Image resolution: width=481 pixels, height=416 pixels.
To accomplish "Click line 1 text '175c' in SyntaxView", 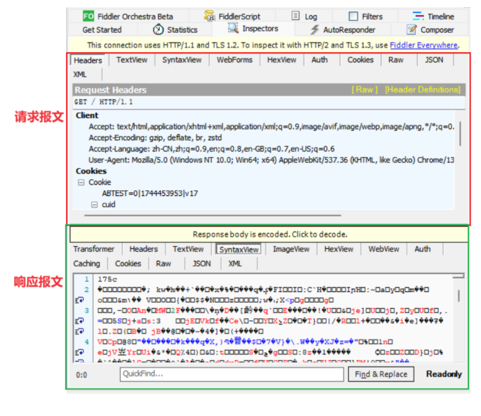I will point(107,279).
